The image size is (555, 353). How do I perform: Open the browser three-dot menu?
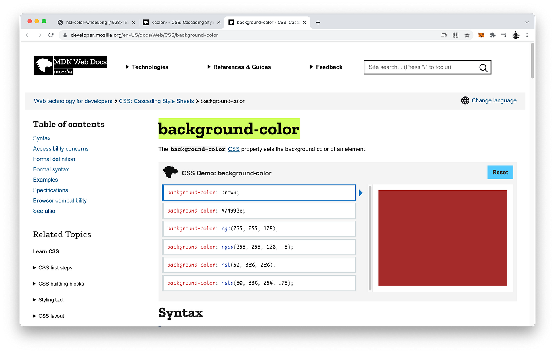pyautogui.click(x=527, y=35)
